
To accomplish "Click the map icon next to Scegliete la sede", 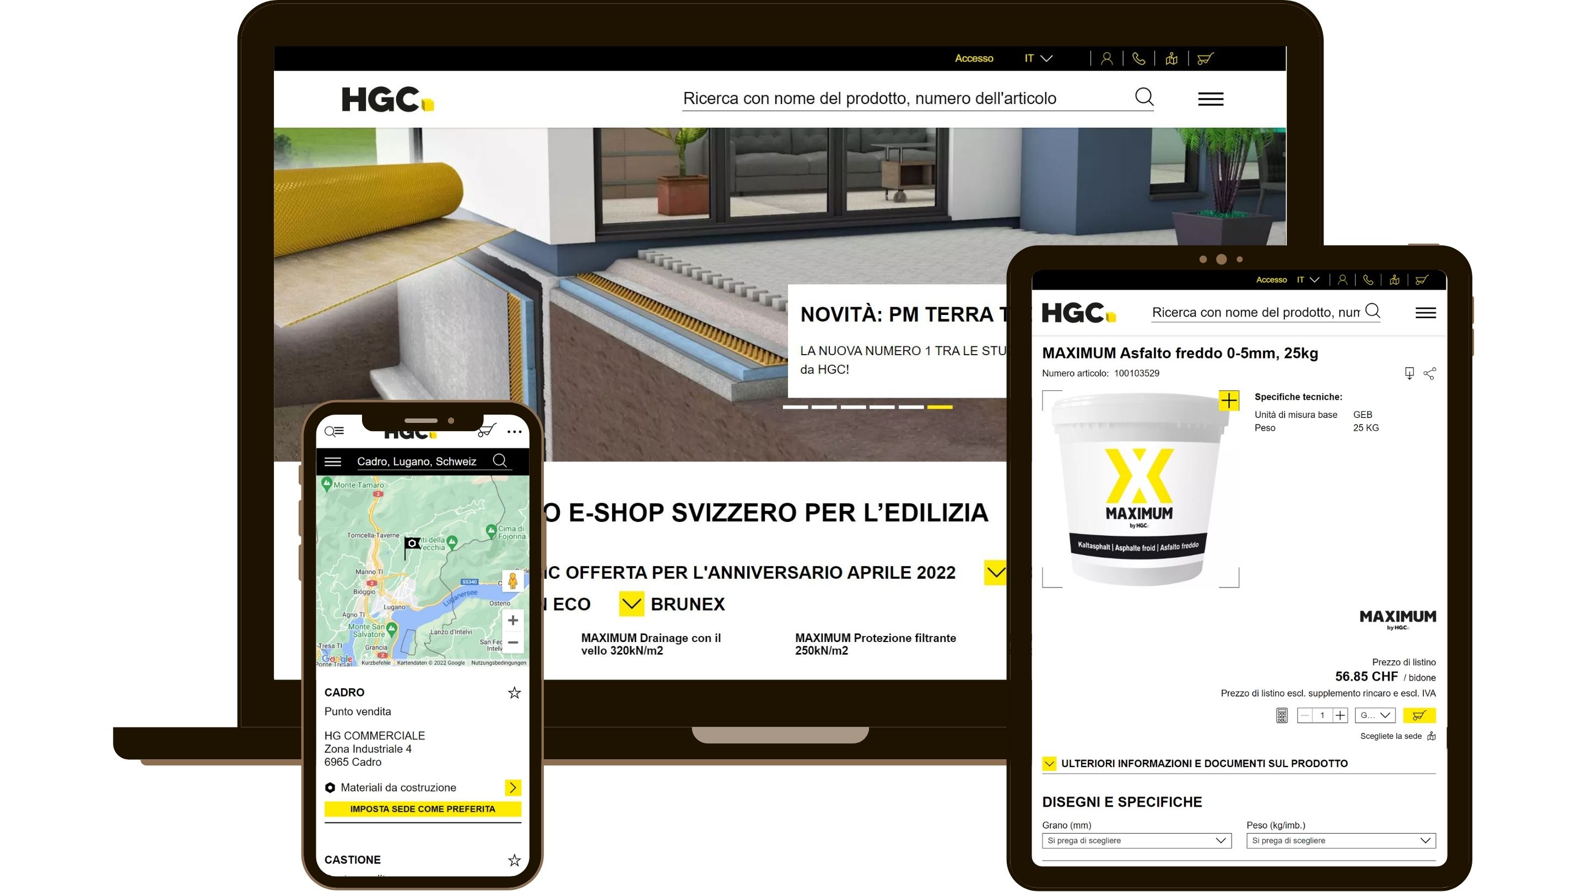I will pos(1433,736).
